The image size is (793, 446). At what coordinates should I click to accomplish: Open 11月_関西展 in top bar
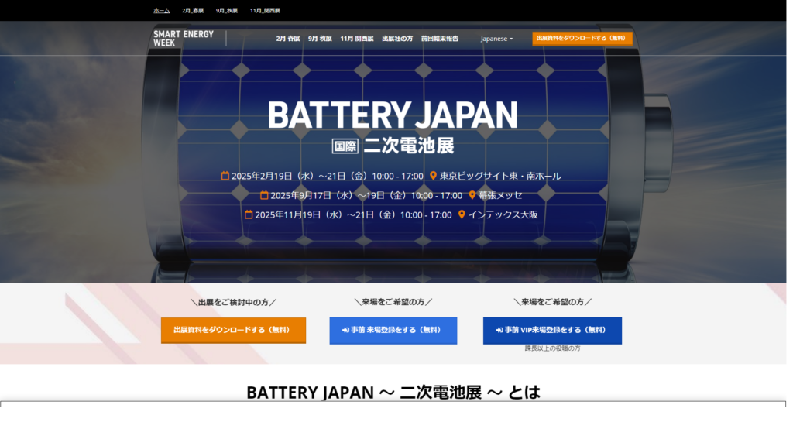pos(265,11)
